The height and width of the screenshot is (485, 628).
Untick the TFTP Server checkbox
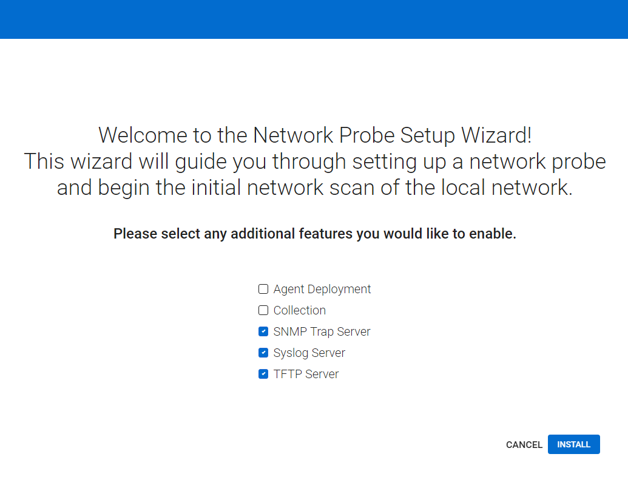[x=263, y=374]
